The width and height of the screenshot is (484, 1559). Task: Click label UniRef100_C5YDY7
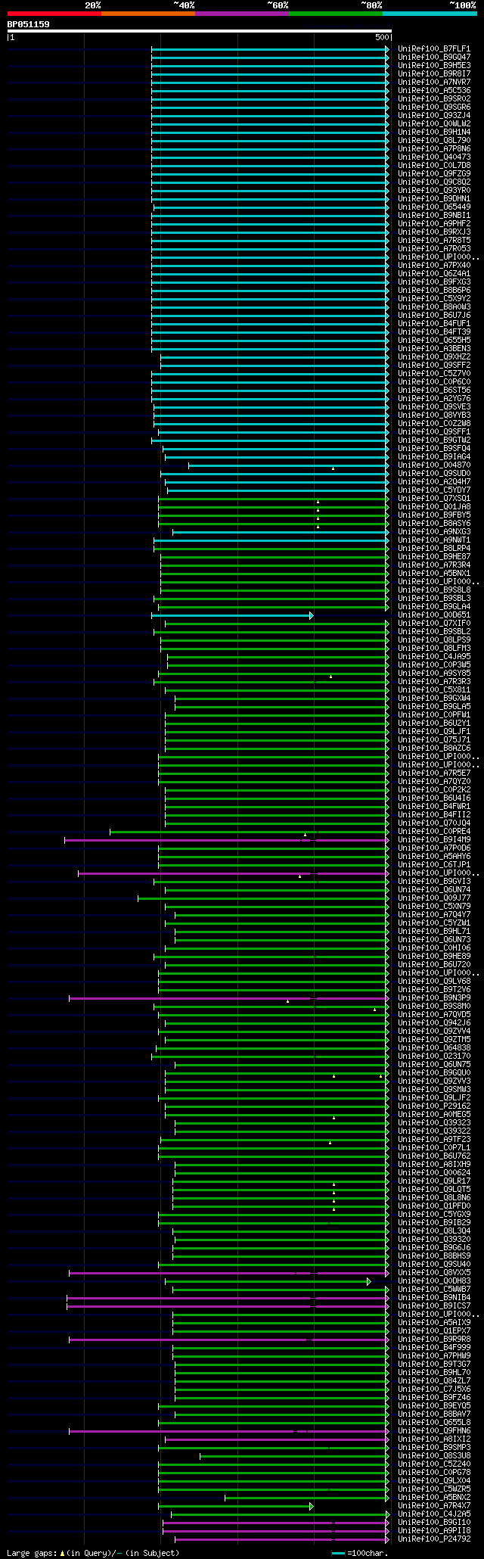(x=434, y=490)
